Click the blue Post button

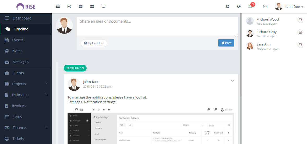tap(226, 43)
